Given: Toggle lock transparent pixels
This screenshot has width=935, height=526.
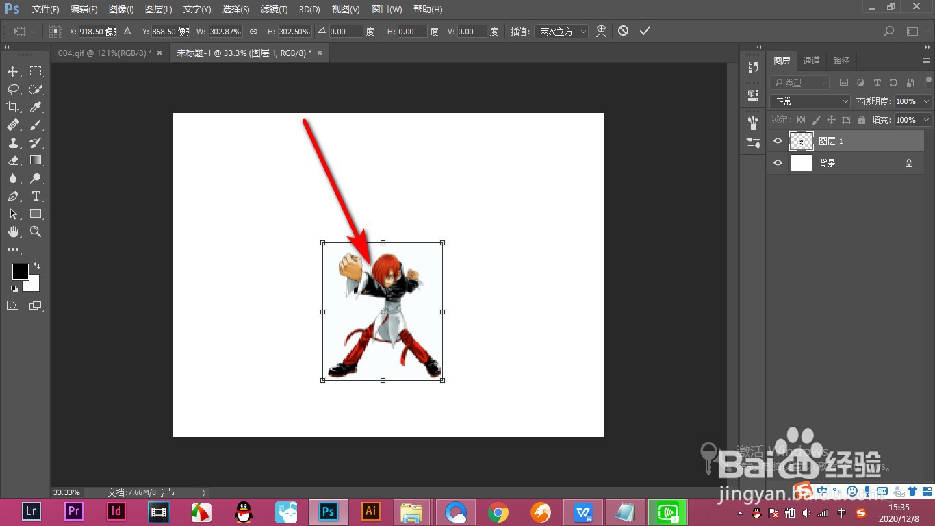Looking at the screenshot, I should [x=802, y=120].
